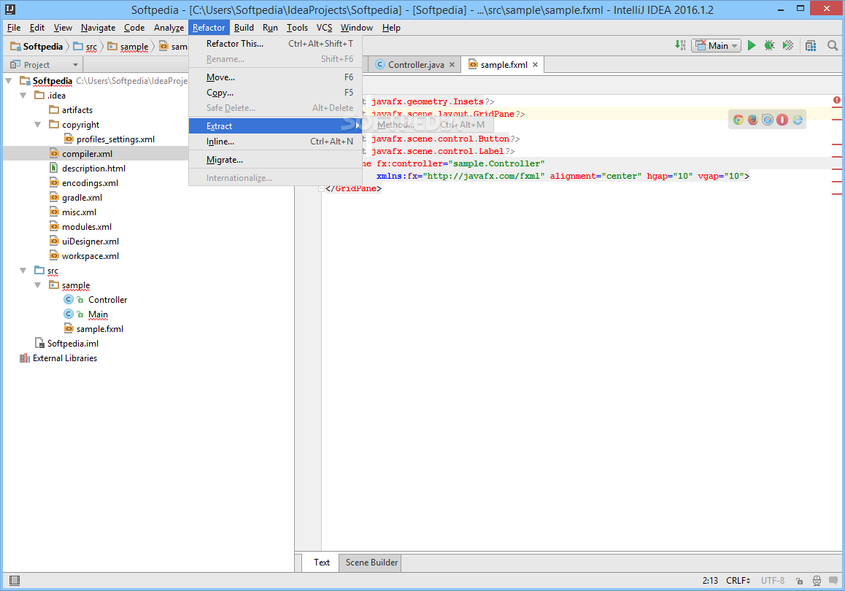
Task: Collapse the copyright folder node
Action: click(38, 125)
